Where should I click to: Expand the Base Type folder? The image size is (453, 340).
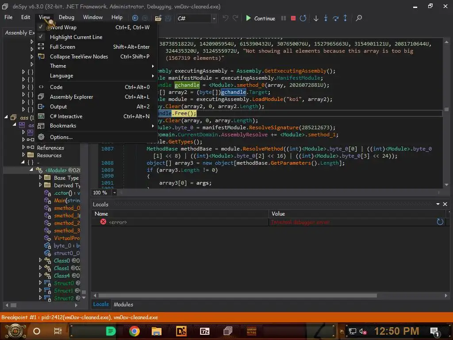[40, 177]
